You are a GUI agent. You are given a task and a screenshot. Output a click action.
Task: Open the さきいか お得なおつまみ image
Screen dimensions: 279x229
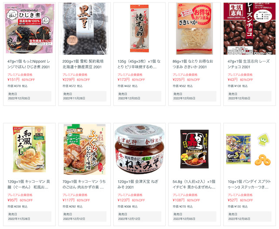(194, 28)
